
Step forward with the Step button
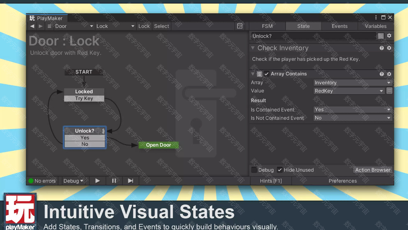tap(130, 181)
